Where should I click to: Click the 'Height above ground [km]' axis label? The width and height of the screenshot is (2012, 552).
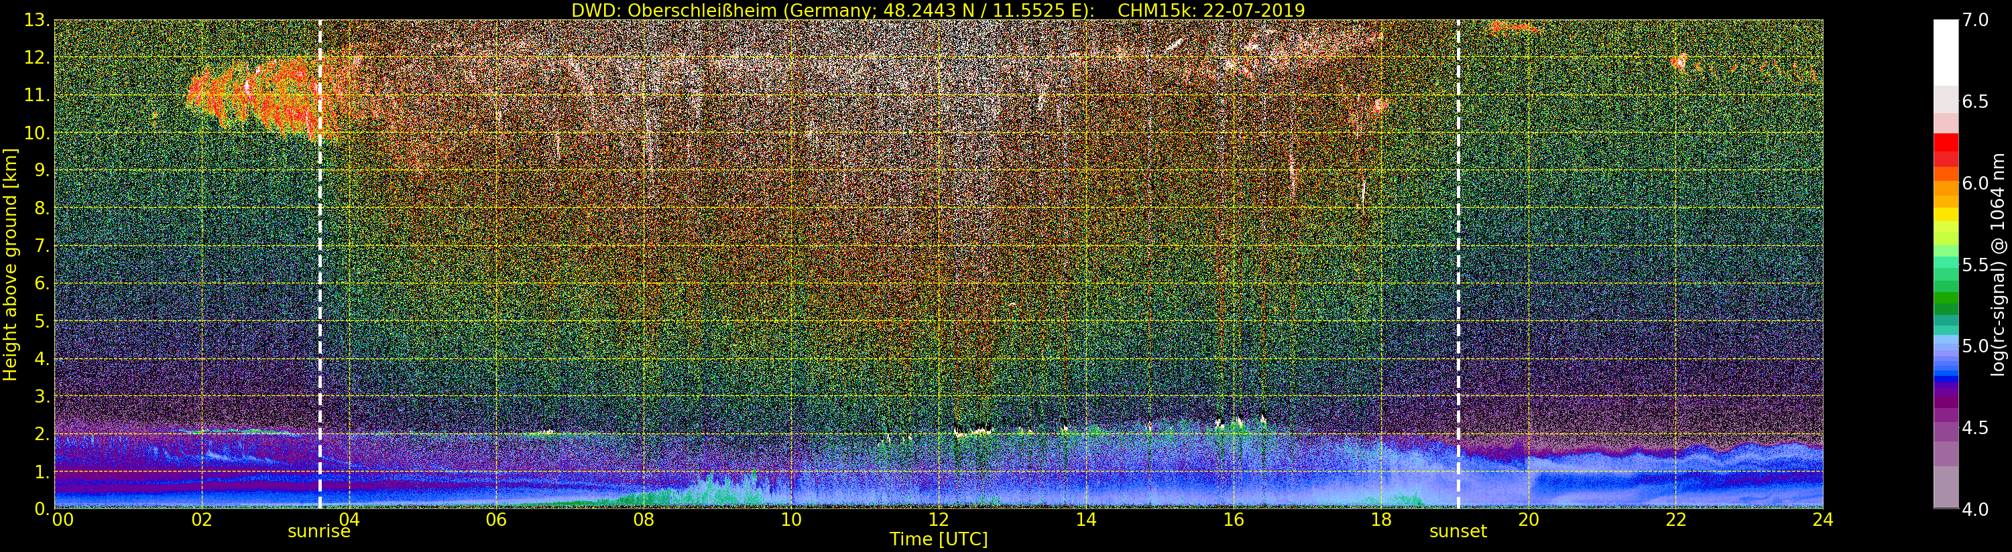click(x=10, y=264)
